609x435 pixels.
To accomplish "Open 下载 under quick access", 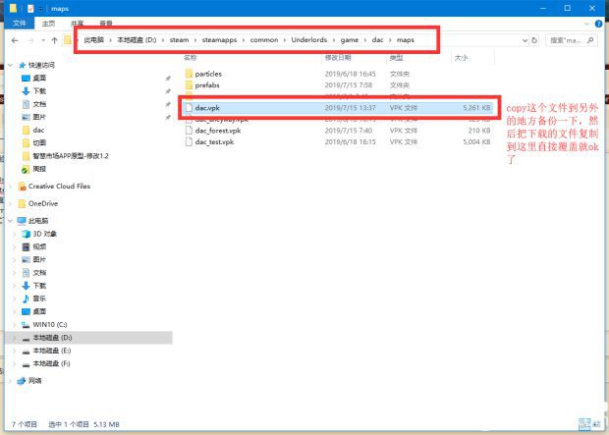I will (39, 91).
